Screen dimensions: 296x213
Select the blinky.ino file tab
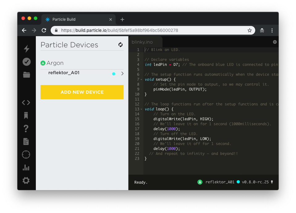pyautogui.click(x=142, y=42)
